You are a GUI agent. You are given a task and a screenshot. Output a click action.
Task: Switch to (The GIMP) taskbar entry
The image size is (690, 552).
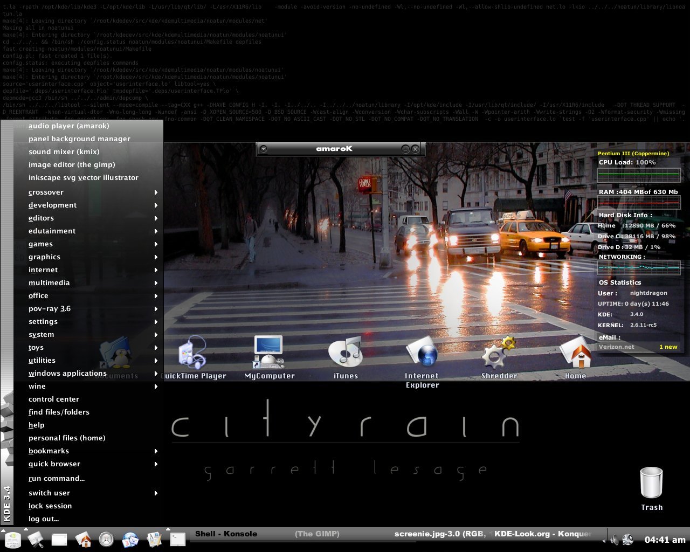tap(341, 534)
